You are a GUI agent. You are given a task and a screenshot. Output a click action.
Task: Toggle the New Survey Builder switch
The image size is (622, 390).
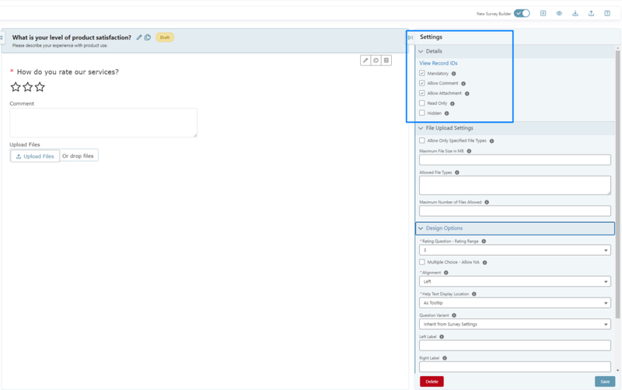coord(522,13)
